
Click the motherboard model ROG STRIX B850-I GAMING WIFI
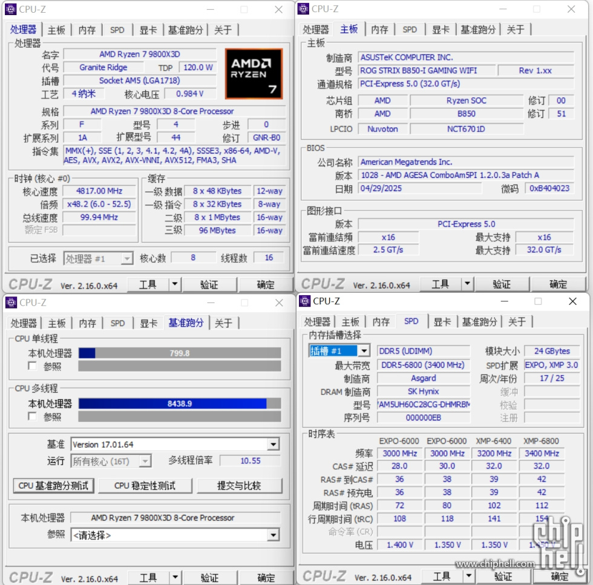[x=427, y=70]
